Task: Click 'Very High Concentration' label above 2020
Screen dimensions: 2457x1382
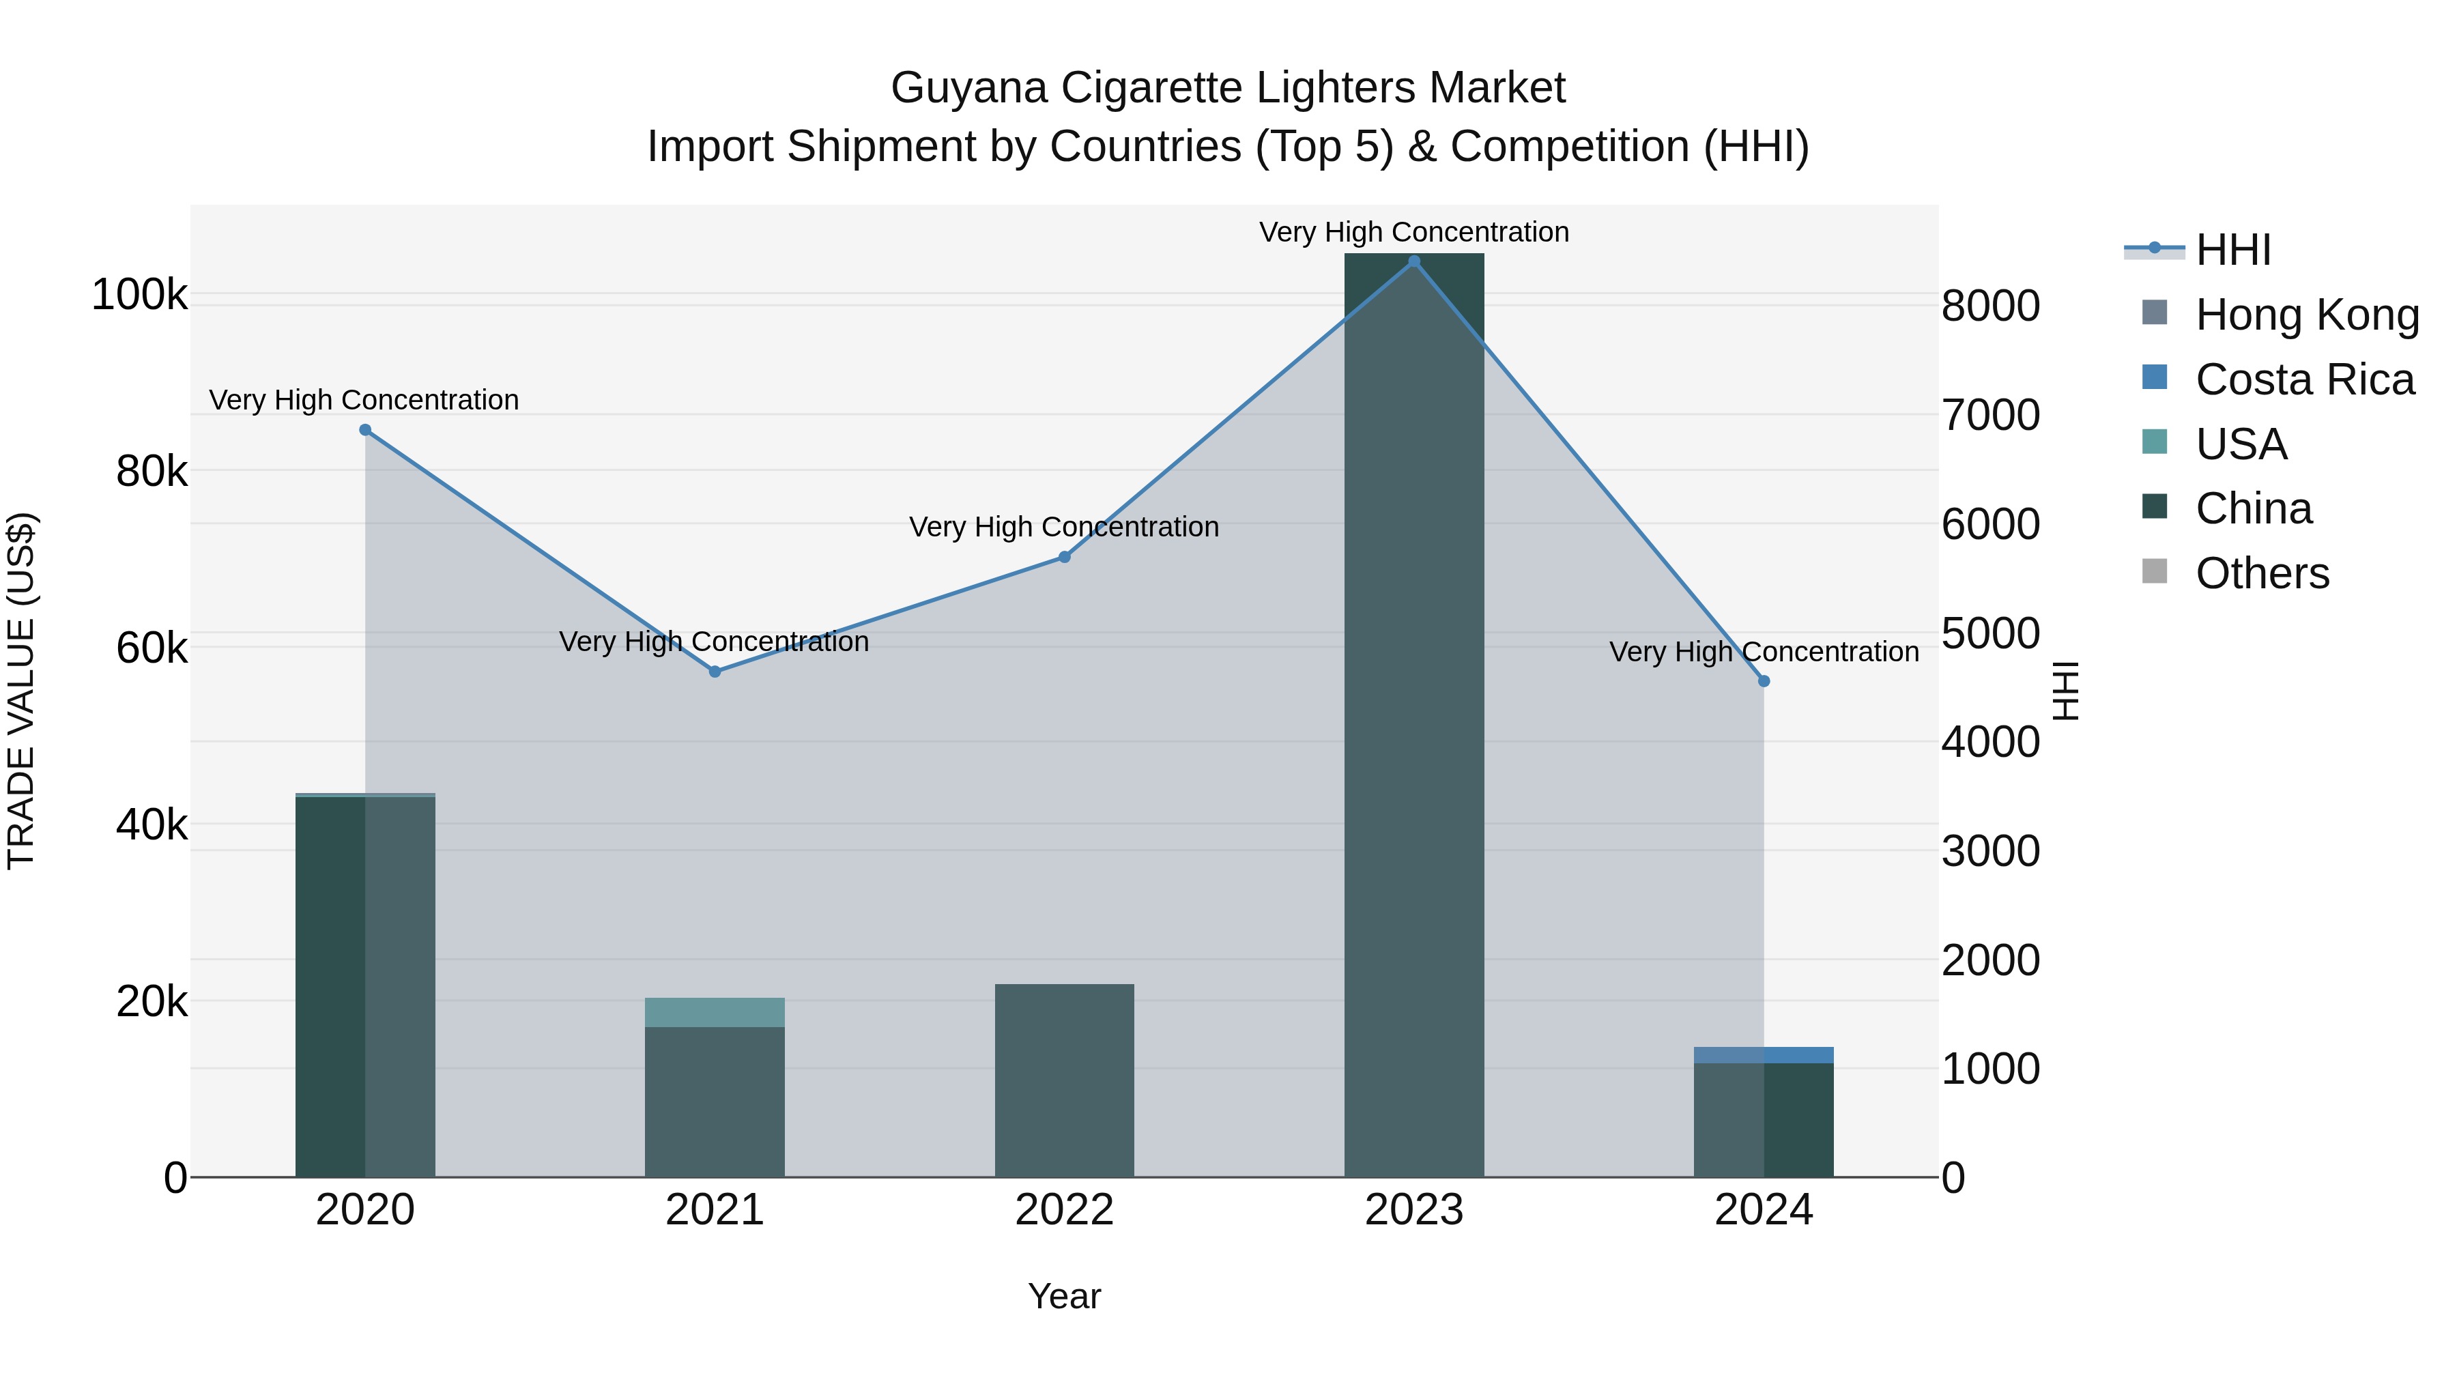Action: click(x=364, y=401)
